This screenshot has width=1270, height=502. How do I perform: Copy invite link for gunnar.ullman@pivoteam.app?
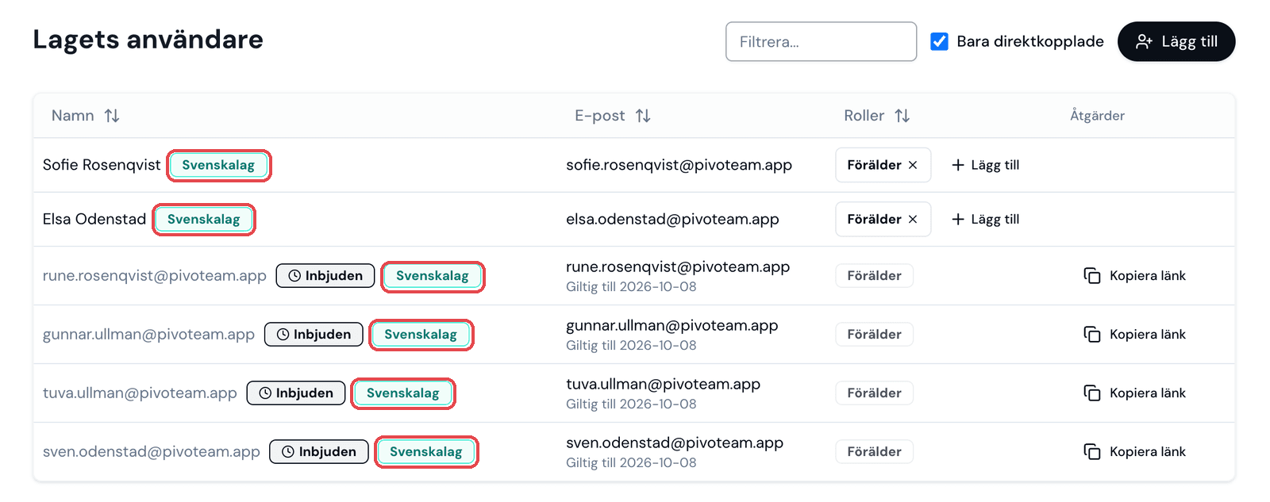[x=1135, y=335]
